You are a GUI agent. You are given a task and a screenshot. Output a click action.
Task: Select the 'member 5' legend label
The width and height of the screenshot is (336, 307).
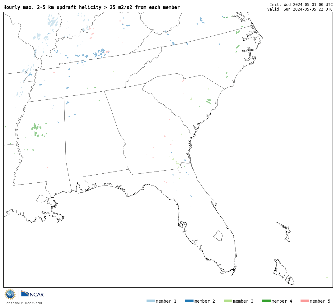(x=320, y=301)
